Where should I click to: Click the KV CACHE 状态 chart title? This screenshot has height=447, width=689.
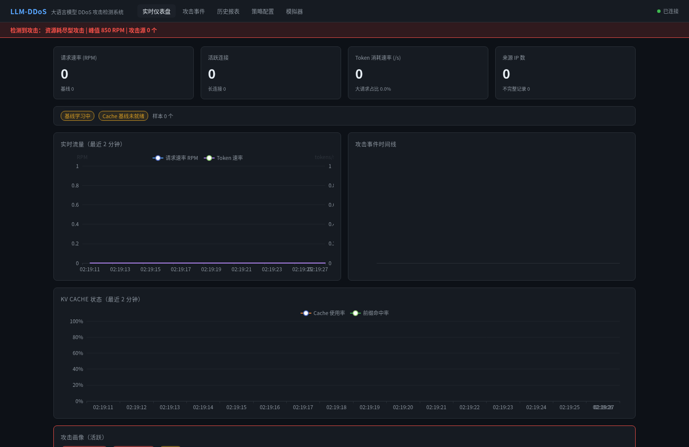(x=101, y=300)
